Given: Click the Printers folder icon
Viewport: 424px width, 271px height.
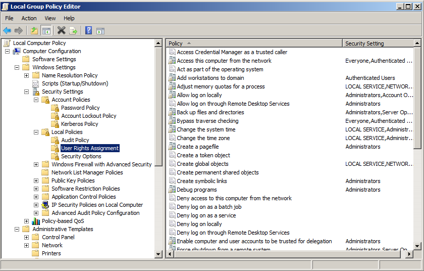Looking at the screenshot, I should point(35,253).
